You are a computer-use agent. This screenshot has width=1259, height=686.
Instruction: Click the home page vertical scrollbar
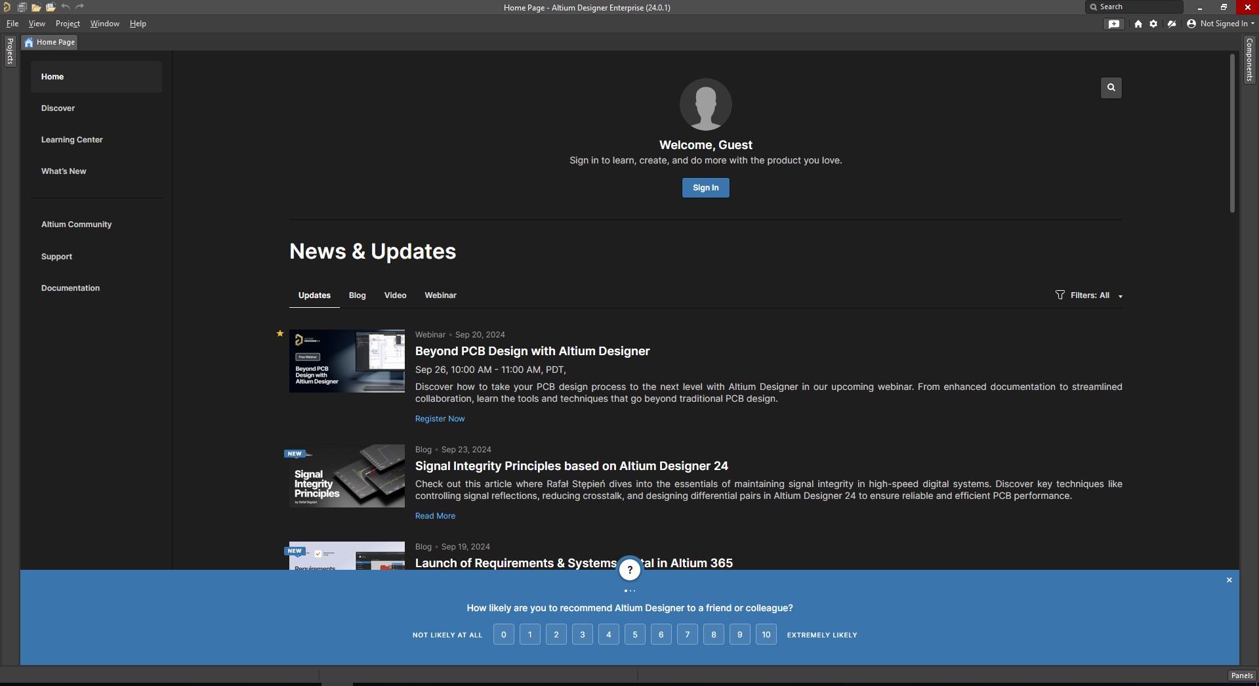[1232, 134]
